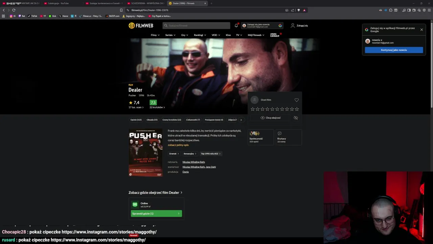
Task: Open the Dania production country link
Action: [x=186, y=172]
